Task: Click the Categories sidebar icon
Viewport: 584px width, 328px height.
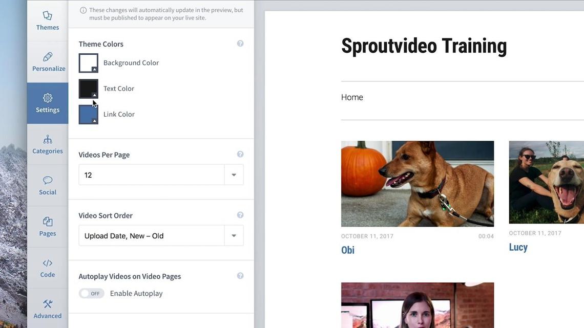Action: 47,144
